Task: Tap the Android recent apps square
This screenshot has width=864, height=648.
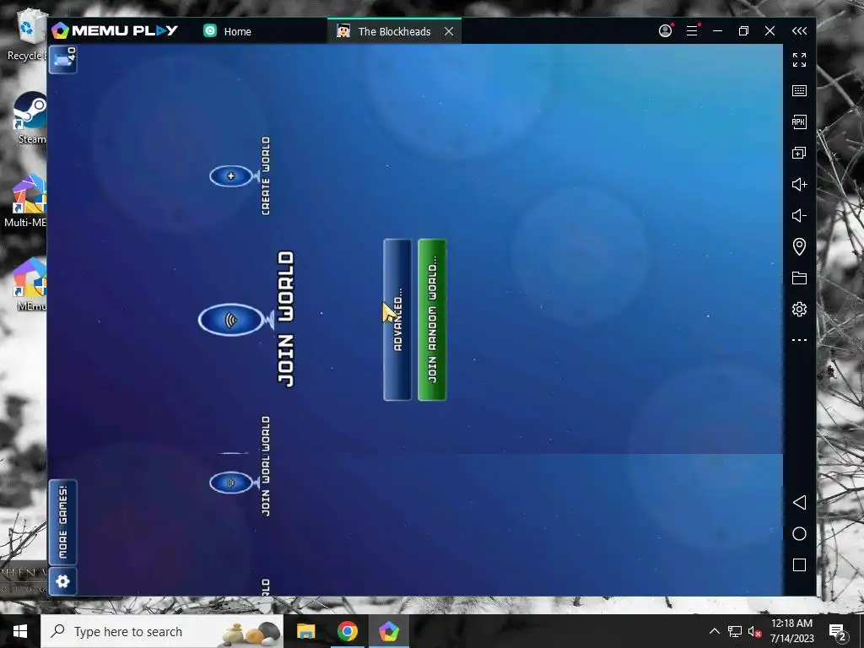Action: coord(800,564)
